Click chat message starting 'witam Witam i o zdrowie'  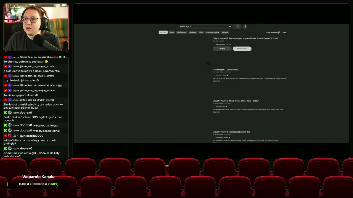click(30, 142)
